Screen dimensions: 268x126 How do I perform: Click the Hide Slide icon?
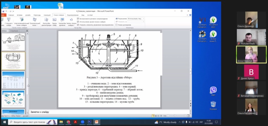point(55,22)
